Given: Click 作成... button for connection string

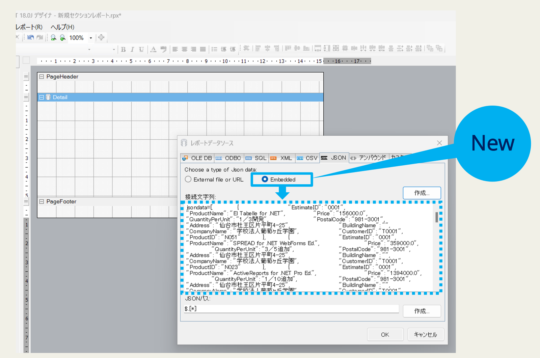Looking at the screenshot, I should click(422, 193).
